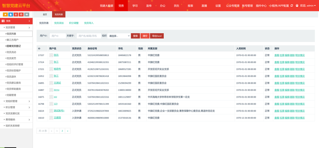This screenshot has height=148, width=319.
Task: Click the refresh icon beside 小程序/APP配置
Action: coord(292,6)
